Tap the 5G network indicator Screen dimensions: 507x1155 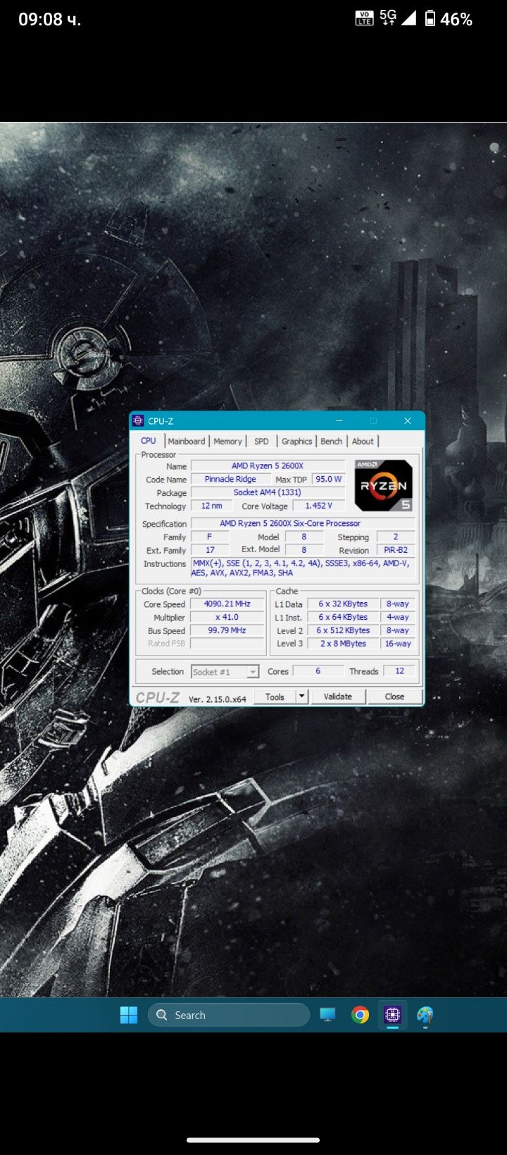[388, 18]
